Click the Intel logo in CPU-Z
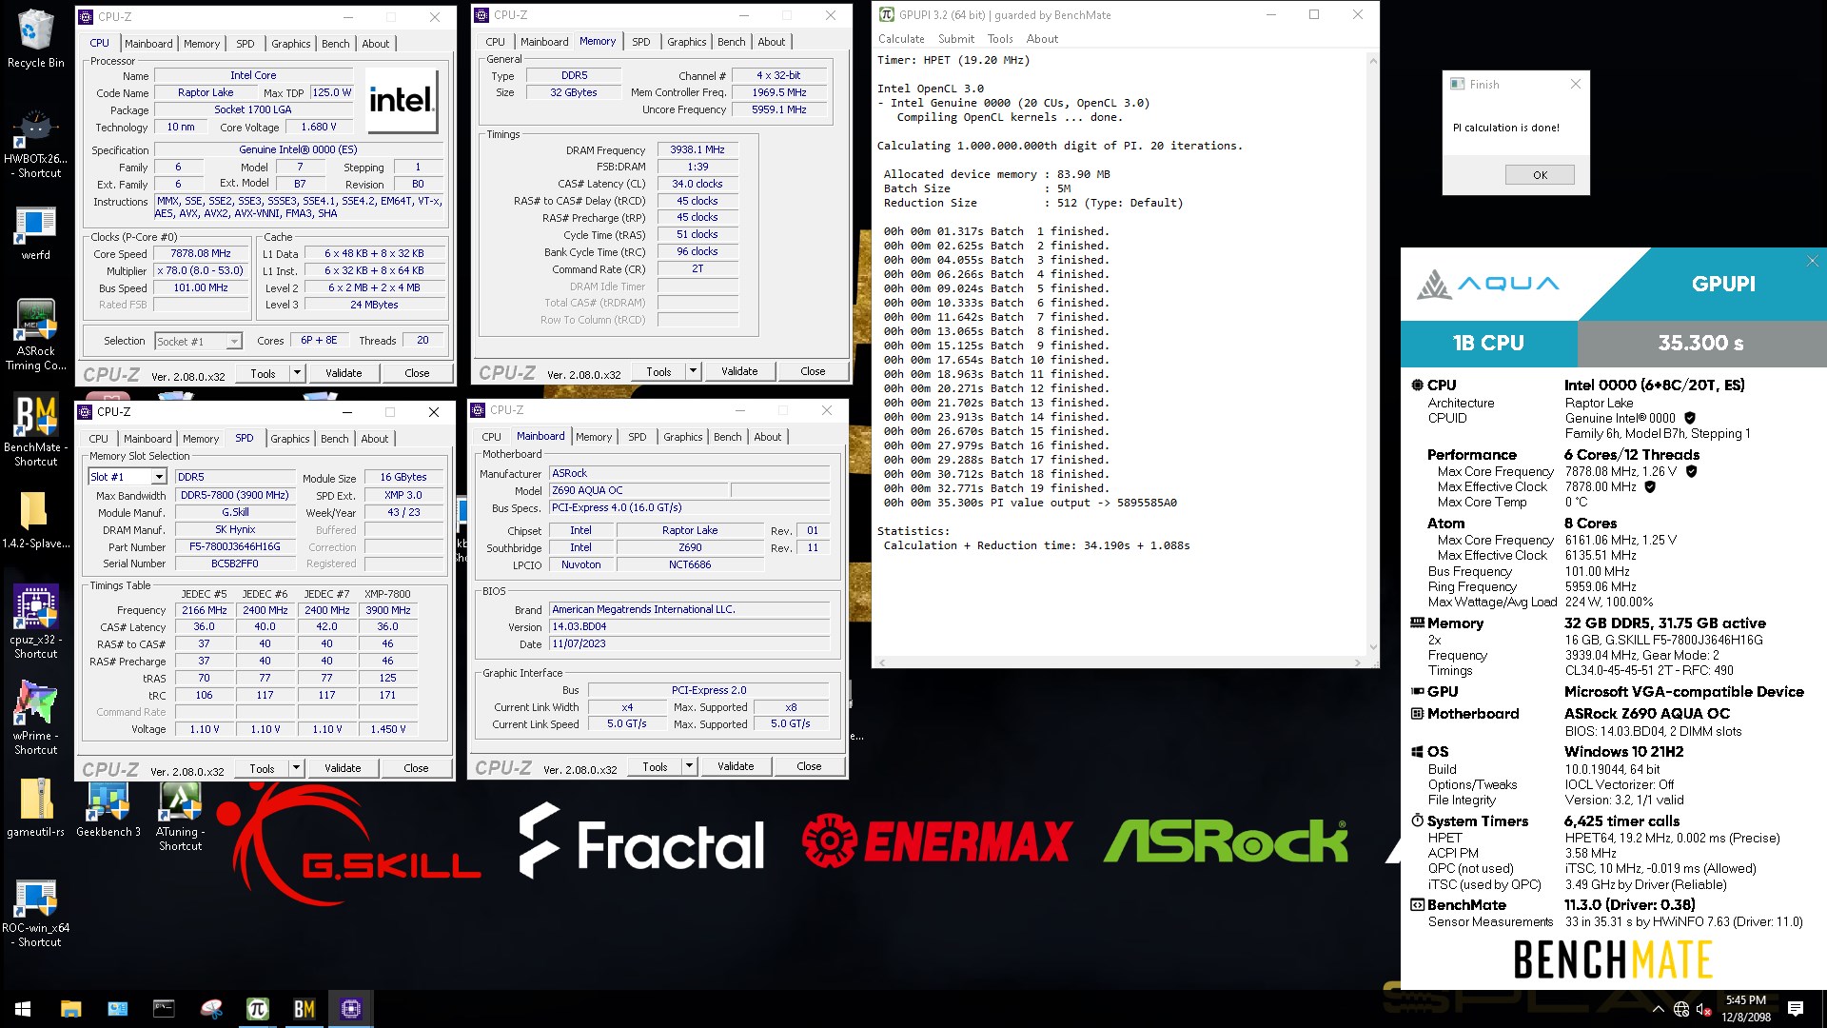This screenshot has width=1827, height=1028. [402, 101]
